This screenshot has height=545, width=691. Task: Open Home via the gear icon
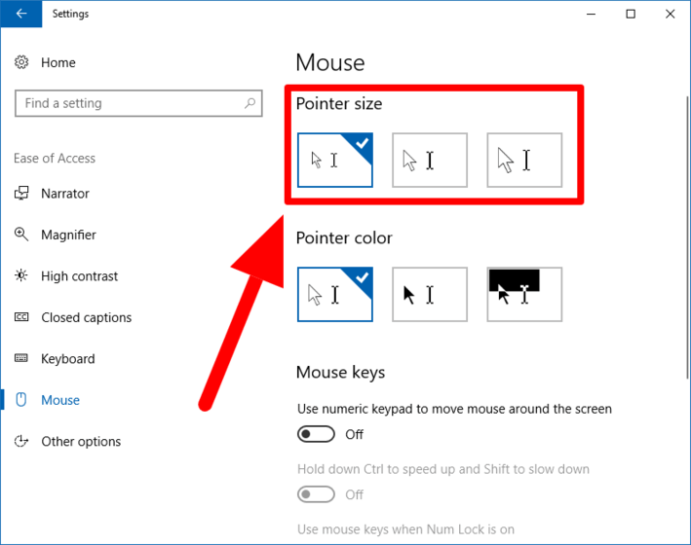22,62
